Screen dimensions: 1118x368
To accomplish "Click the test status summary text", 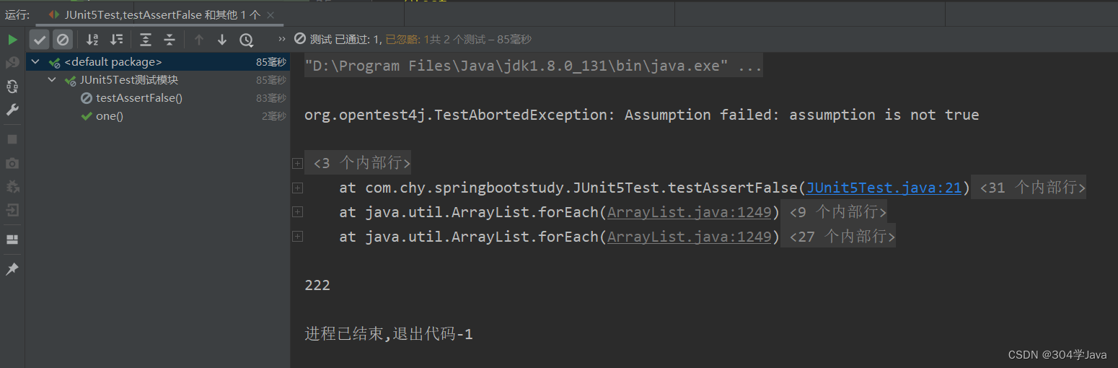I will pos(420,40).
